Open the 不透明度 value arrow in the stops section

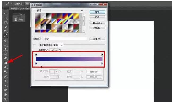pos(56,71)
